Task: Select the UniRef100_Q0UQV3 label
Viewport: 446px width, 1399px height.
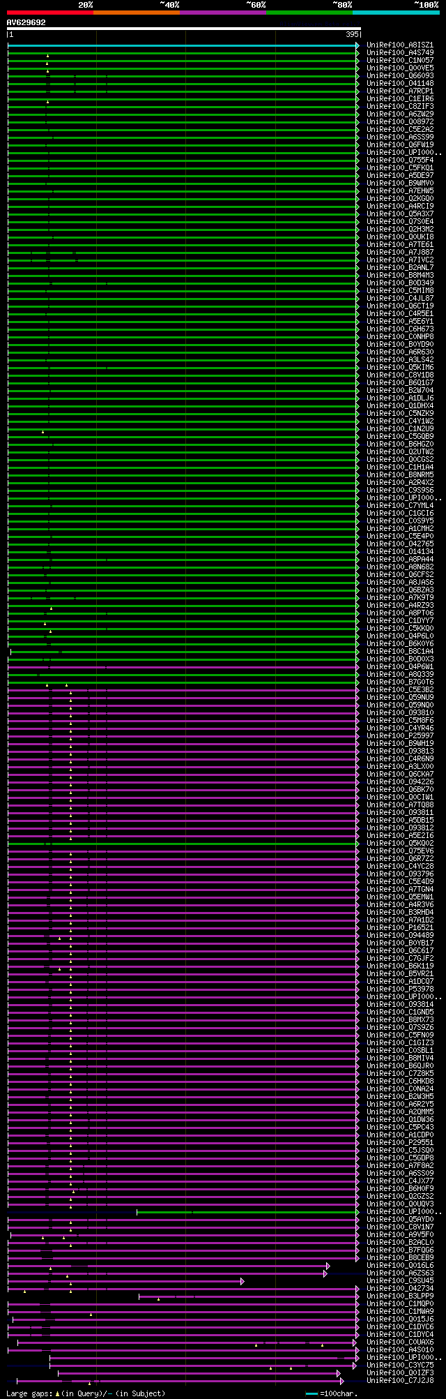Action: coord(400,1204)
